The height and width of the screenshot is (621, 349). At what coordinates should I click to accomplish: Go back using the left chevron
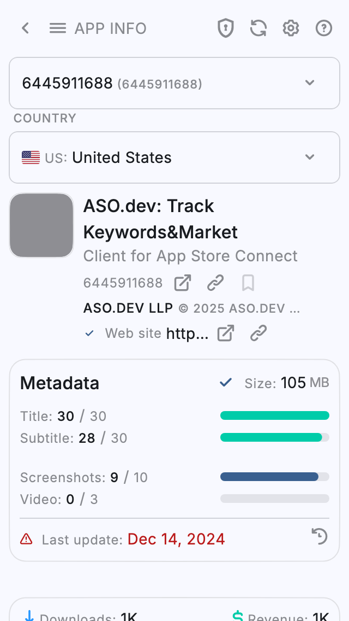25,28
